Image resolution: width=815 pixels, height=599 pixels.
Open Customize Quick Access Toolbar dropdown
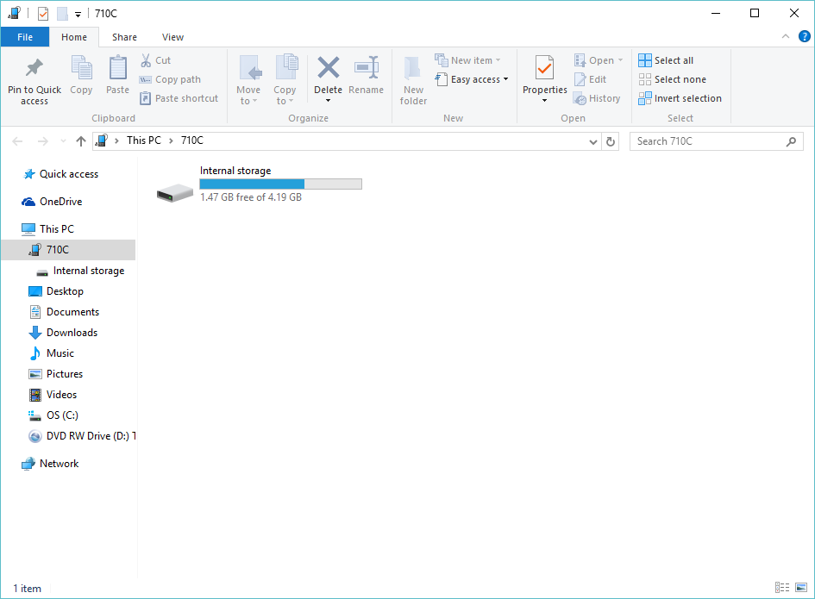tap(78, 15)
